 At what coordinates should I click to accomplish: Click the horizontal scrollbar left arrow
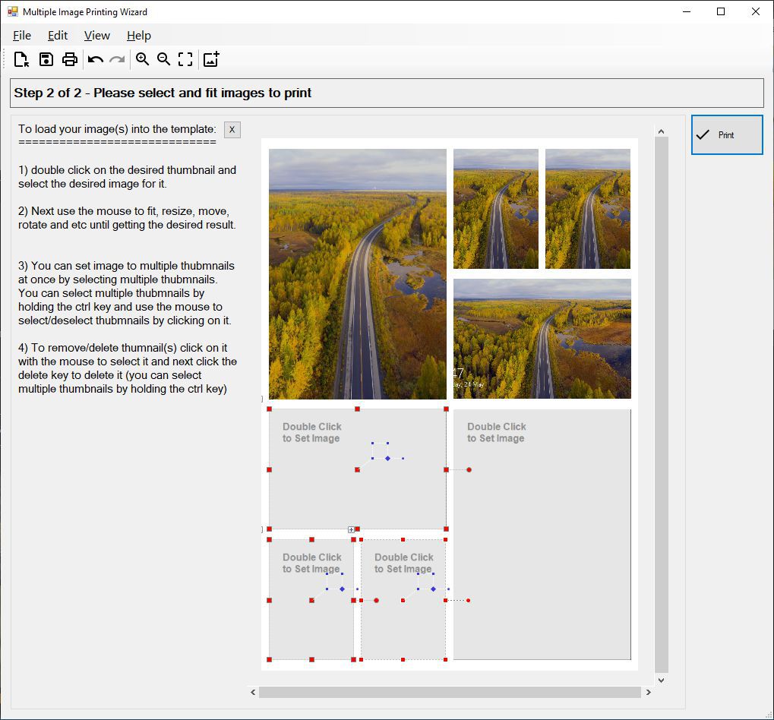pos(253,692)
